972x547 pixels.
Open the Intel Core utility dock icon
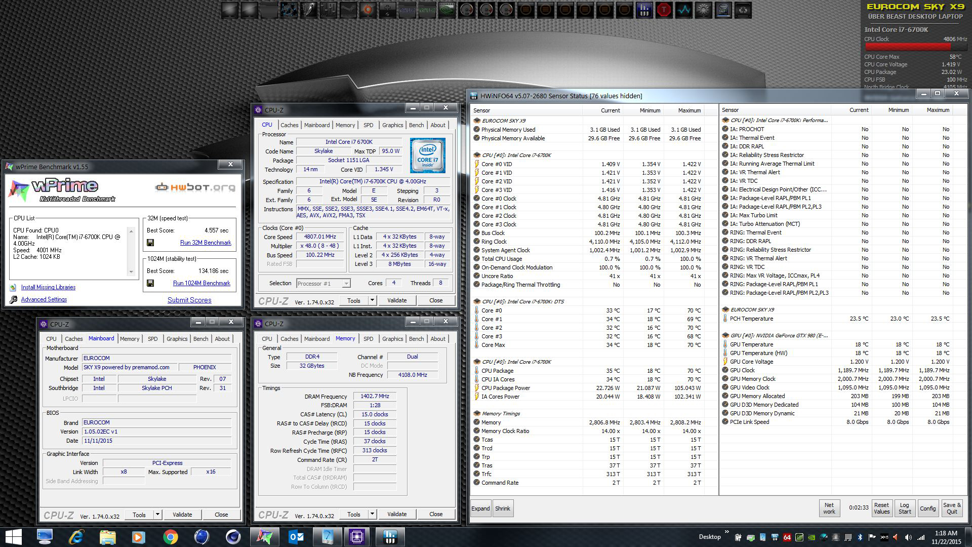(723, 10)
